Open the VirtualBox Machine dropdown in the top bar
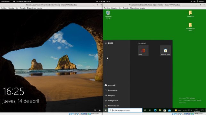The image size is (206, 115). 22,2
